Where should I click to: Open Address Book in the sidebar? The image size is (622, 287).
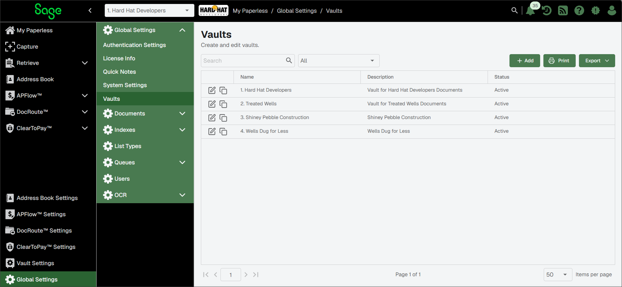48,79
